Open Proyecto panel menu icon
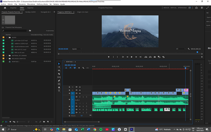Image resolution: width=211 pixels, height=132 pixels. pos(22,12)
